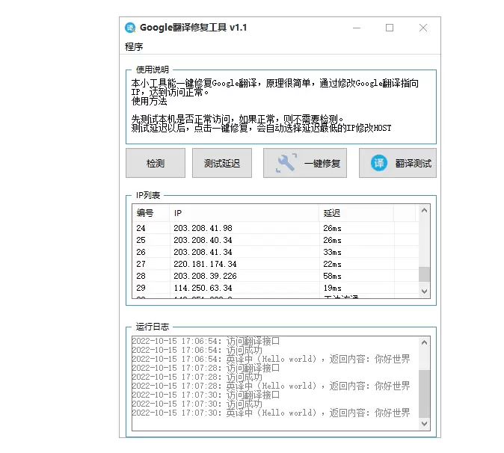Click inside the 使用说明 text box

point(281,108)
